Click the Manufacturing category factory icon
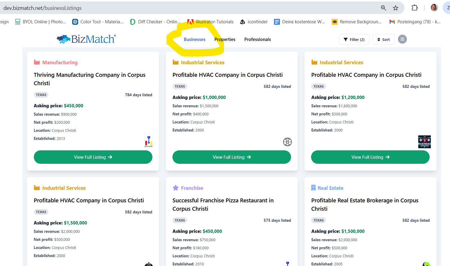This screenshot has width=450, height=266. tap(37, 62)
